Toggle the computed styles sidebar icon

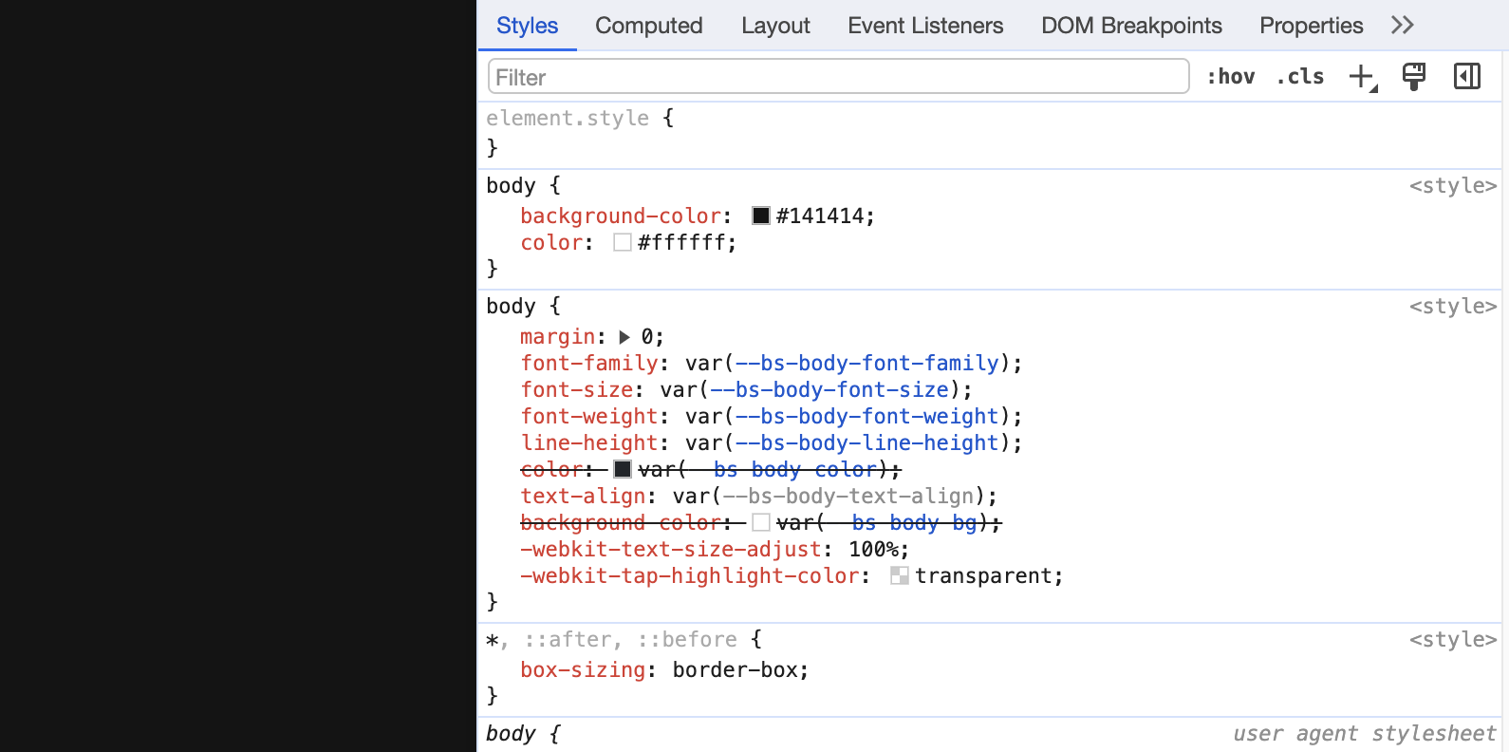point(1467,76)
